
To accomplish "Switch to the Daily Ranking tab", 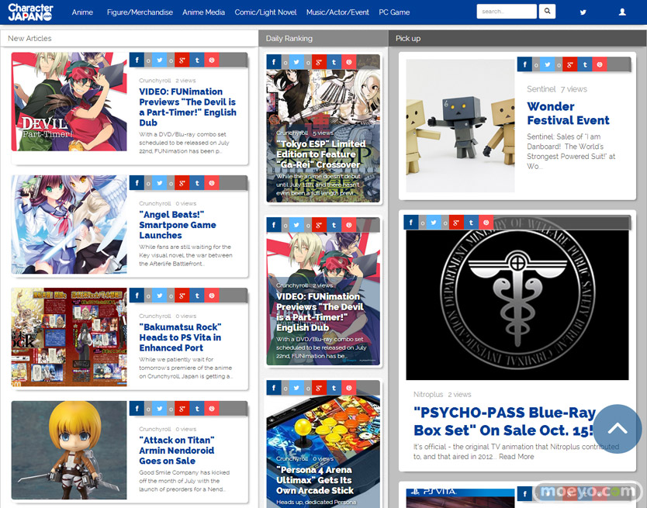I will 289,38.
